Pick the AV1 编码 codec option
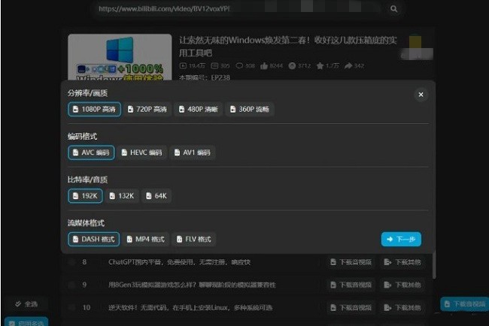This screenshot has width=489, height=326. (x=193, y=152)
